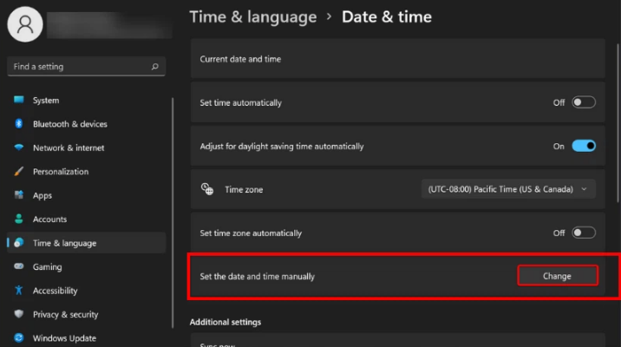Click the Privacy & security shield icon
The height and width of the screenshot is (347, 621).
pyautogui.click(x=18, y=314)
